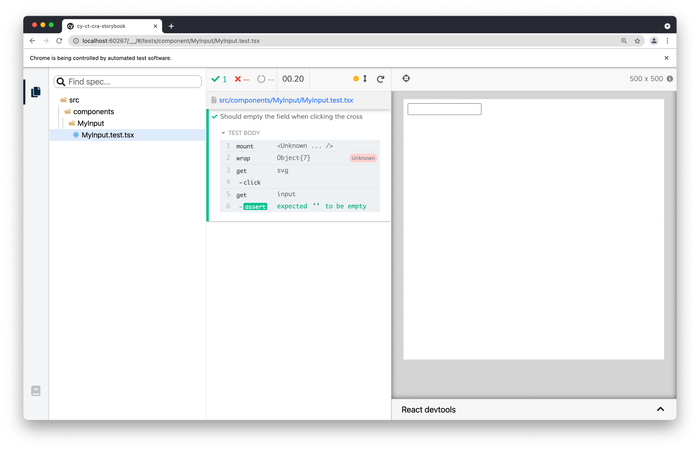Bookmark this page with the star icon
Image resolution: width=700 pixels, height=451 pixels.
[637, 41]
